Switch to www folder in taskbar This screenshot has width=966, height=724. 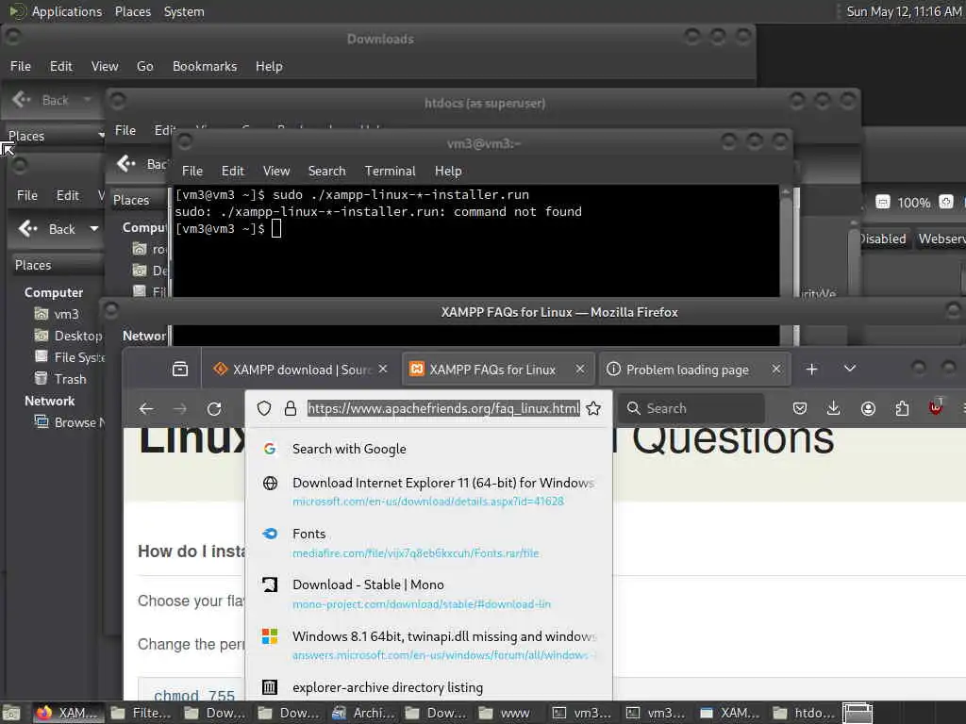(506, 713)
